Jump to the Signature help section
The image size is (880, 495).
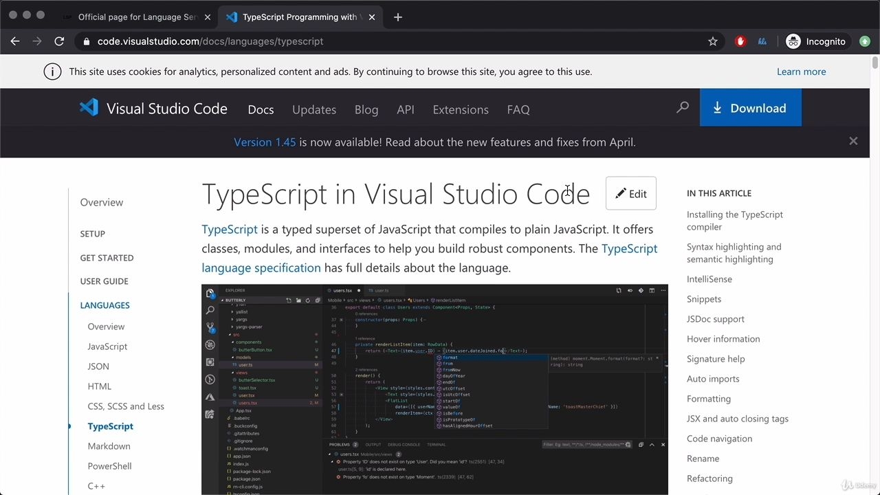coord(716,359)
